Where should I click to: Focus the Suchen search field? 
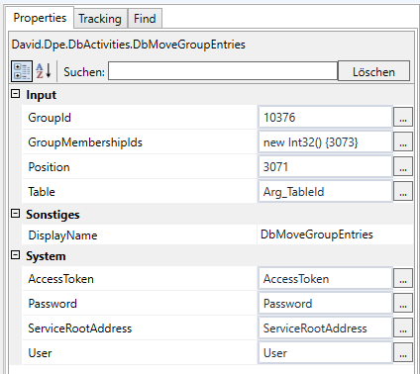click(x=223, y=71)
